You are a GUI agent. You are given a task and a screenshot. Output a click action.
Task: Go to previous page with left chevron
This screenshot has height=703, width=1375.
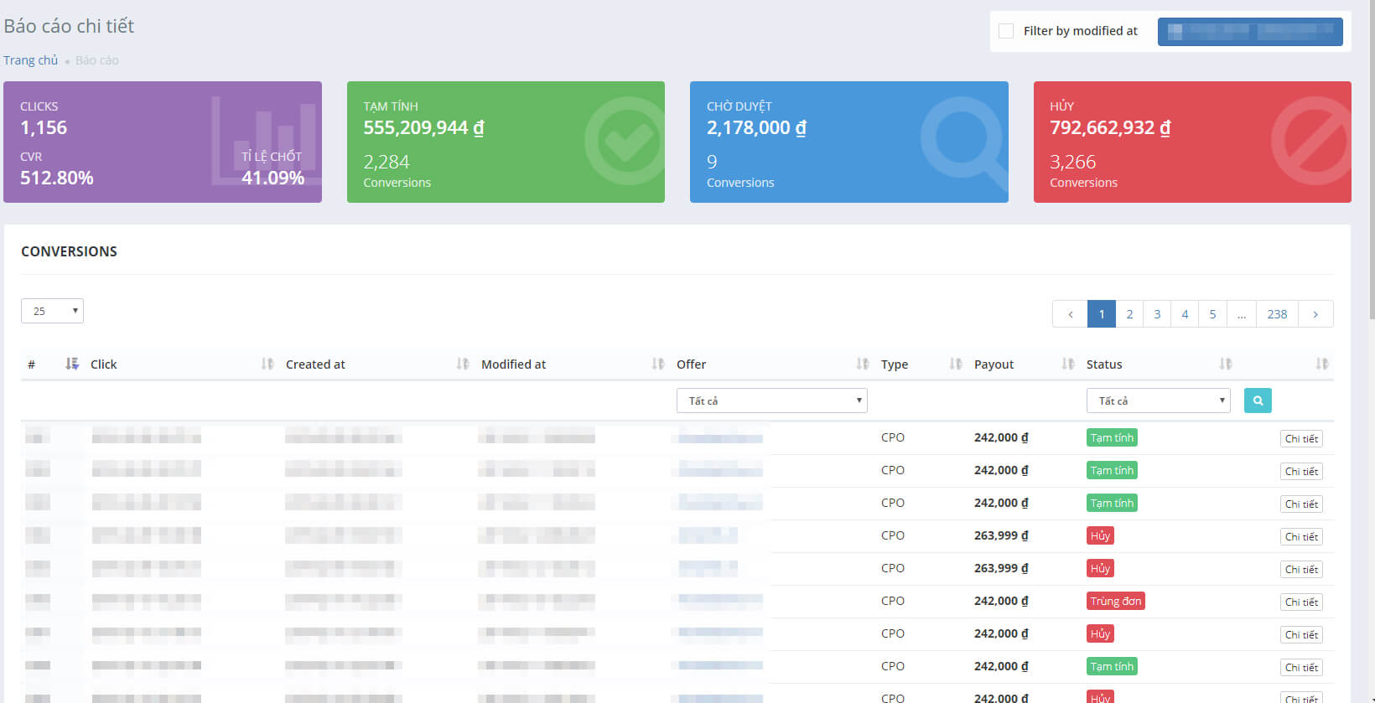pyautogui.click(x=1070, y=314)
